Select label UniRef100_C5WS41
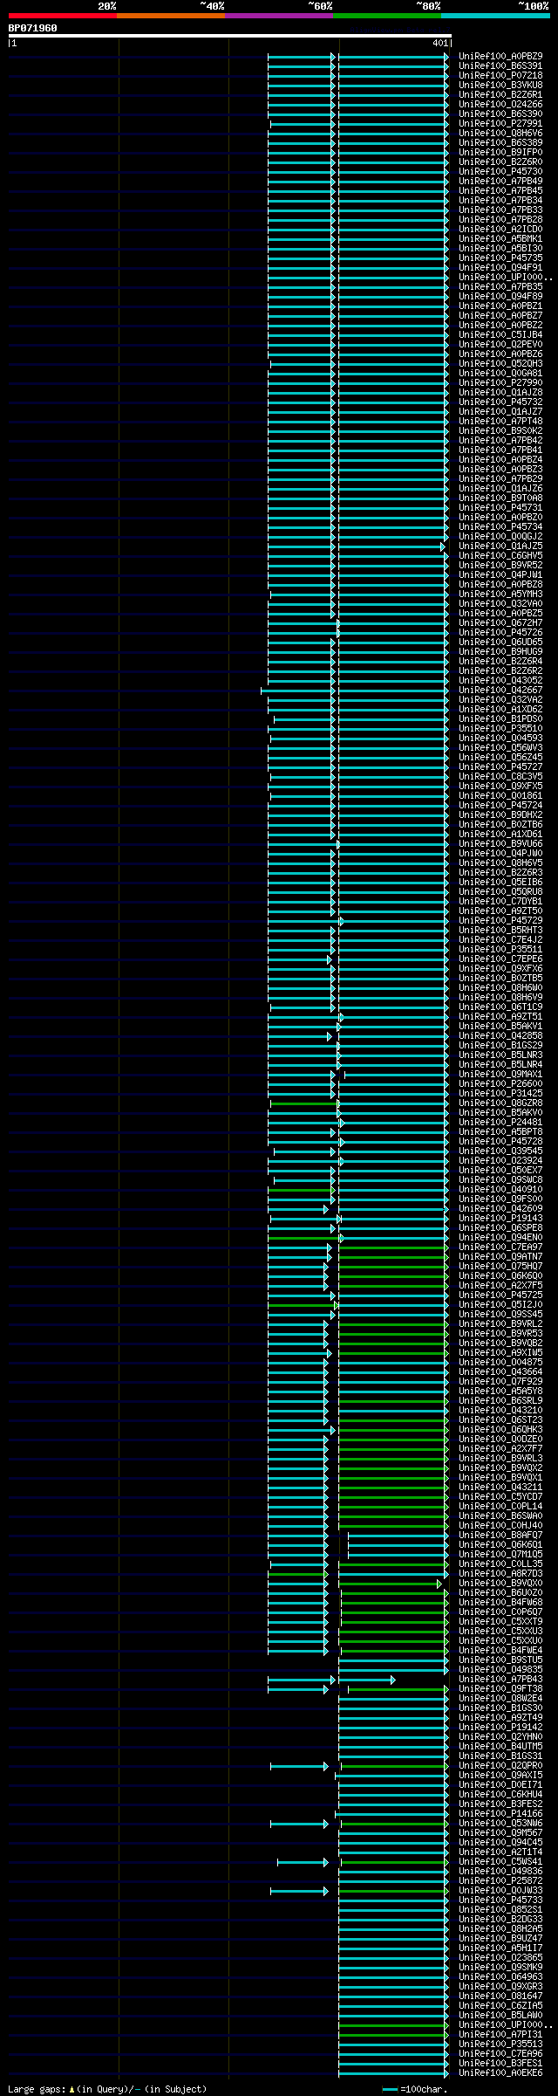 tap(500, 1861)
